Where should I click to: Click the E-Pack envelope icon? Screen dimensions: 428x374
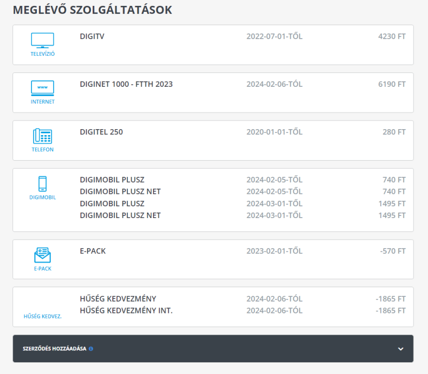pos(43,255)
